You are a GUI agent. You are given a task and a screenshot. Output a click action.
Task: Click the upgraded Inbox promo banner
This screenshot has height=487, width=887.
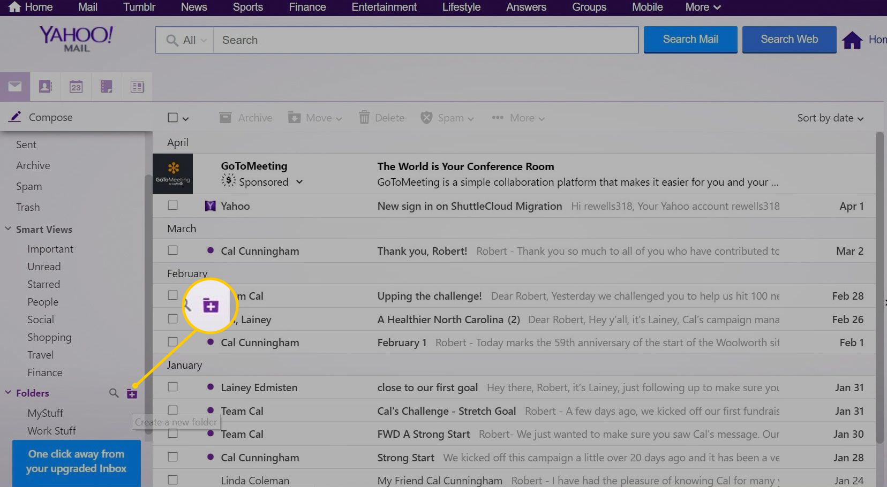77,463
